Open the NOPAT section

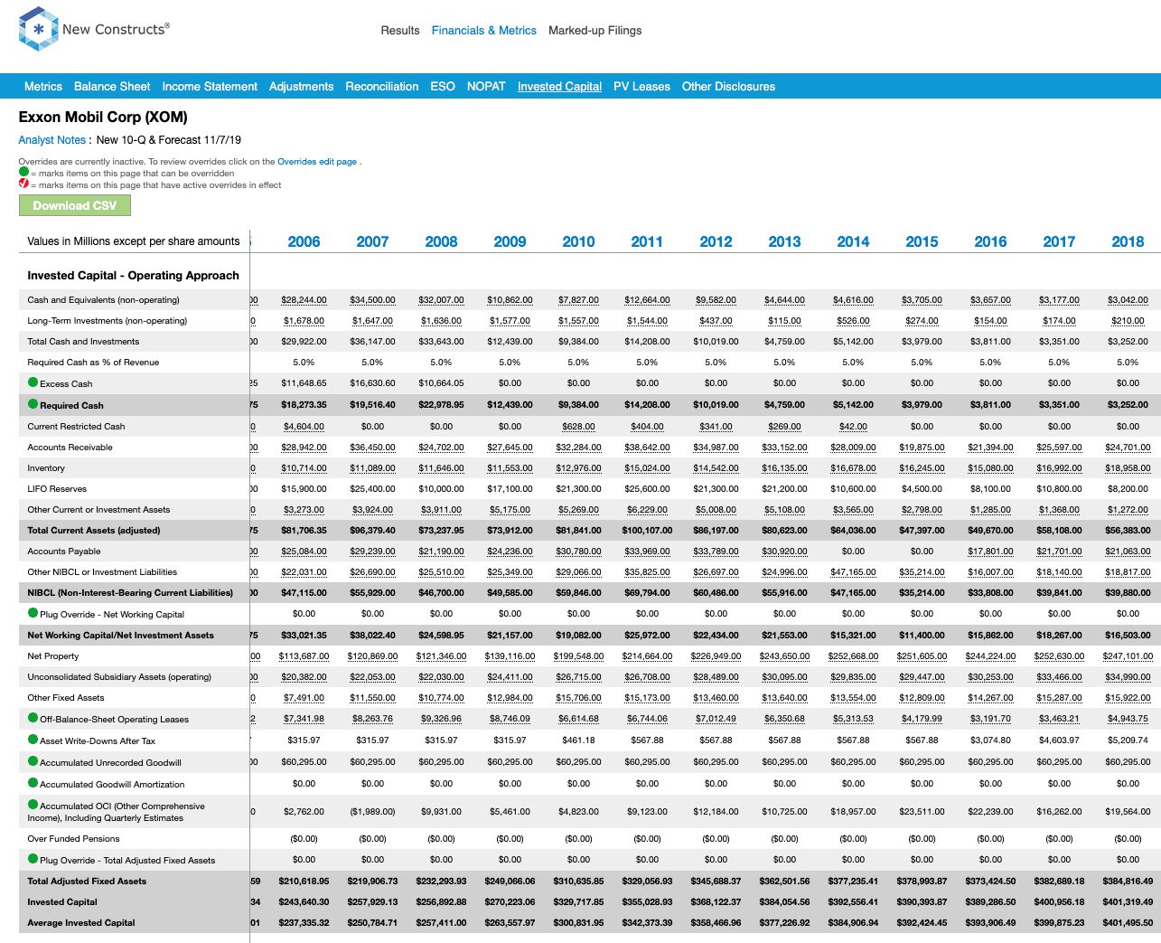(x=486, y=87)
